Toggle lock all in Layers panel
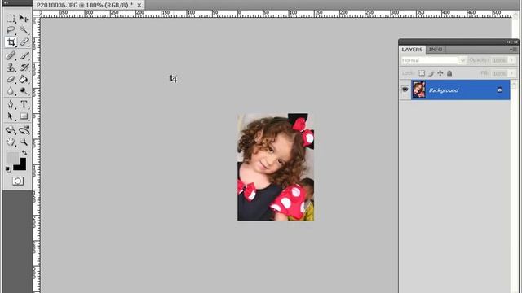The width and height of the screenshot is (522, 293). click(x=449, y=73)
